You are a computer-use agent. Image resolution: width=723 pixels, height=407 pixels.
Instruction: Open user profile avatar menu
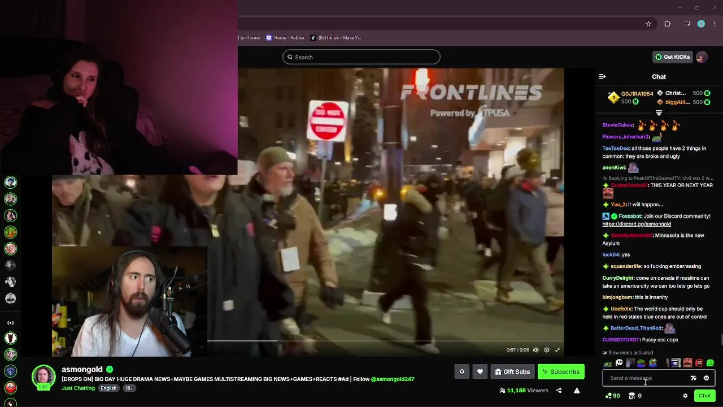[702, 57]
